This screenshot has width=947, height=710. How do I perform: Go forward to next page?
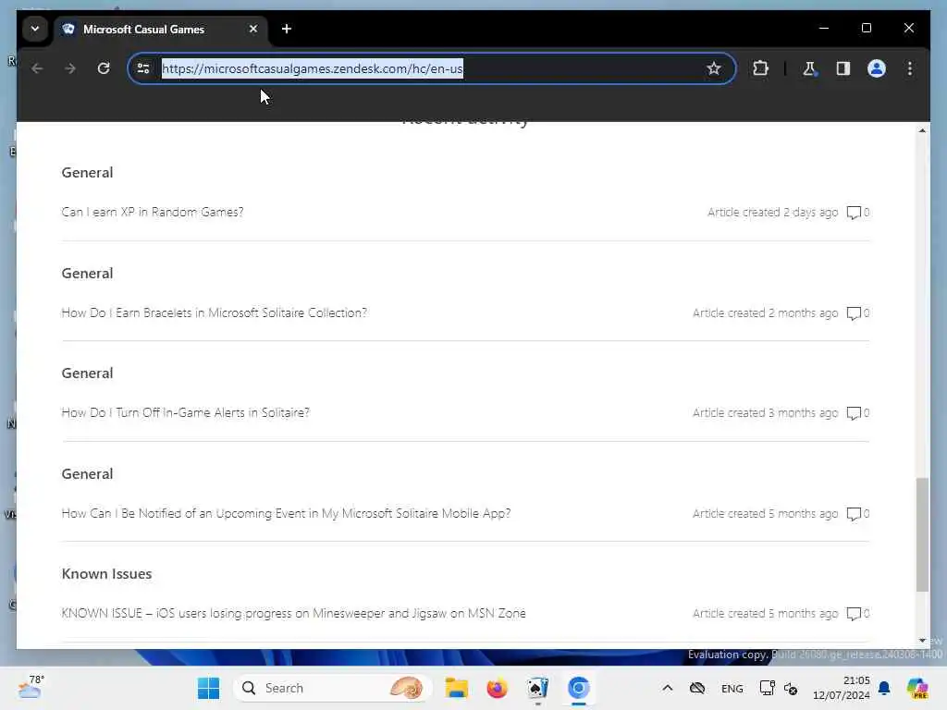70,68
